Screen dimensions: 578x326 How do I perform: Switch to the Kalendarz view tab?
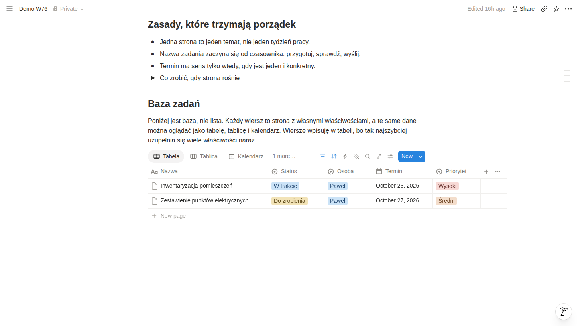[x=246, y=156]
